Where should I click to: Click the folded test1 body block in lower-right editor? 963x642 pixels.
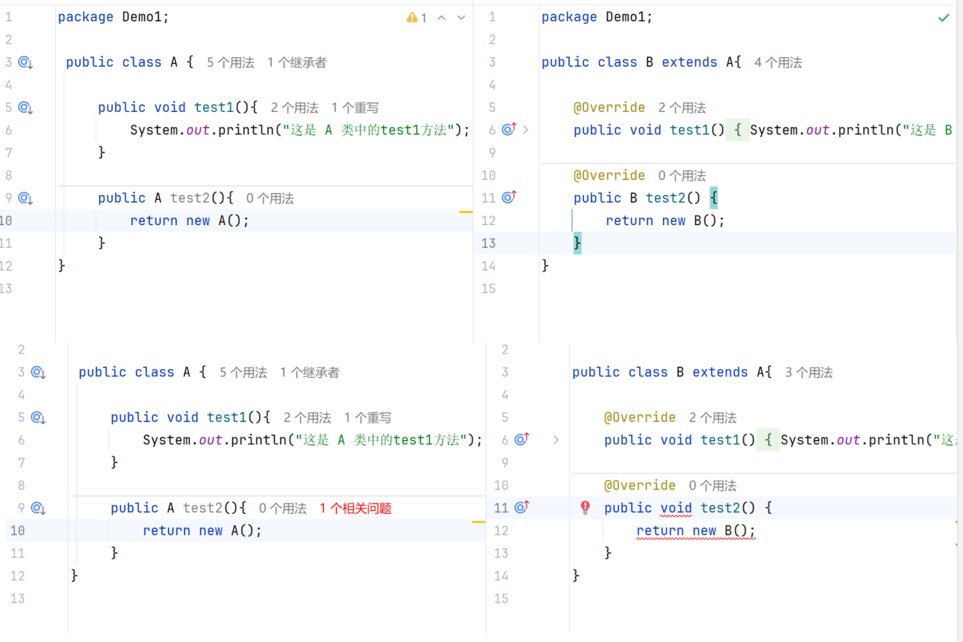pyautogui.click(x=768, y=440)
